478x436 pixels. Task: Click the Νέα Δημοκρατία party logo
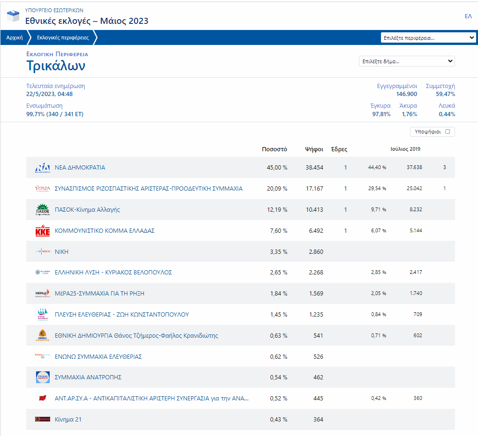[x=43, y=168]
